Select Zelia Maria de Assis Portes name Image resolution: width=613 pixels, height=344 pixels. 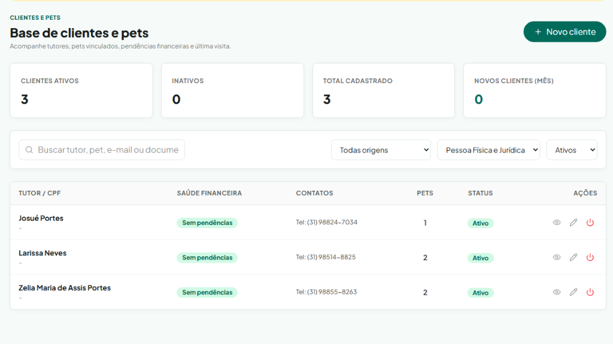tap(65, 288)
